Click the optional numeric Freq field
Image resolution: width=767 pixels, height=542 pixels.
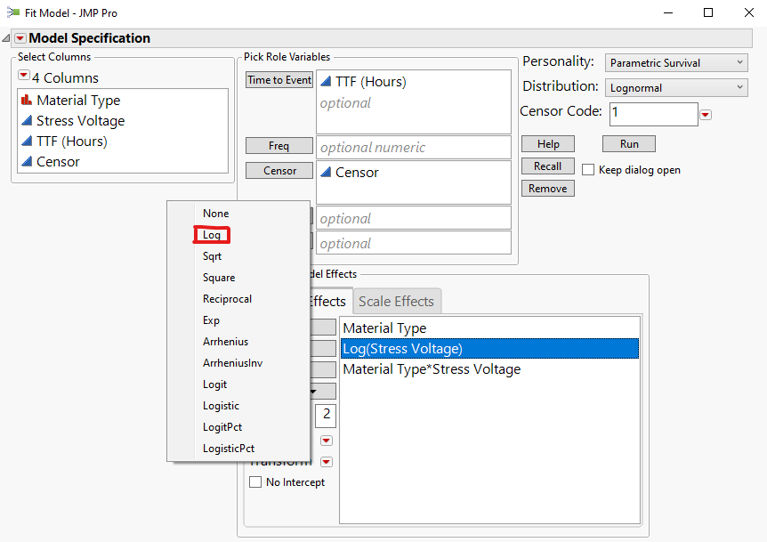pos(414,147)
